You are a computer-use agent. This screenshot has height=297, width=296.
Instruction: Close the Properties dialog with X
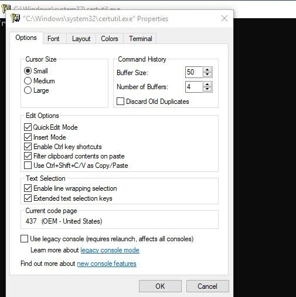[x=224, y=18]
